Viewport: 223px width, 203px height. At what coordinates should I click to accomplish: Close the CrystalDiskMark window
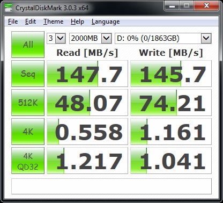(x=206, y=6)
